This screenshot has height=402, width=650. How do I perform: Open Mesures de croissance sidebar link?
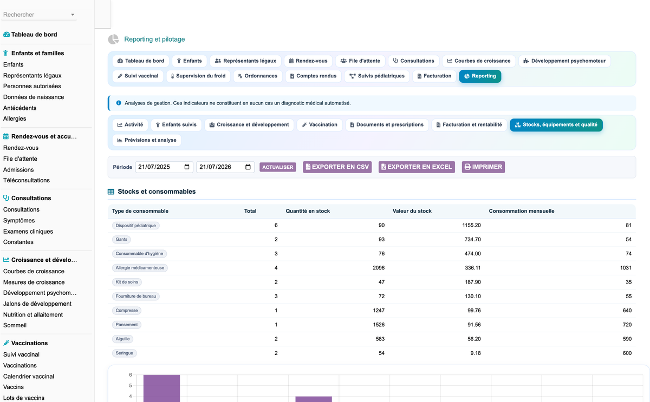pos(34,282)
